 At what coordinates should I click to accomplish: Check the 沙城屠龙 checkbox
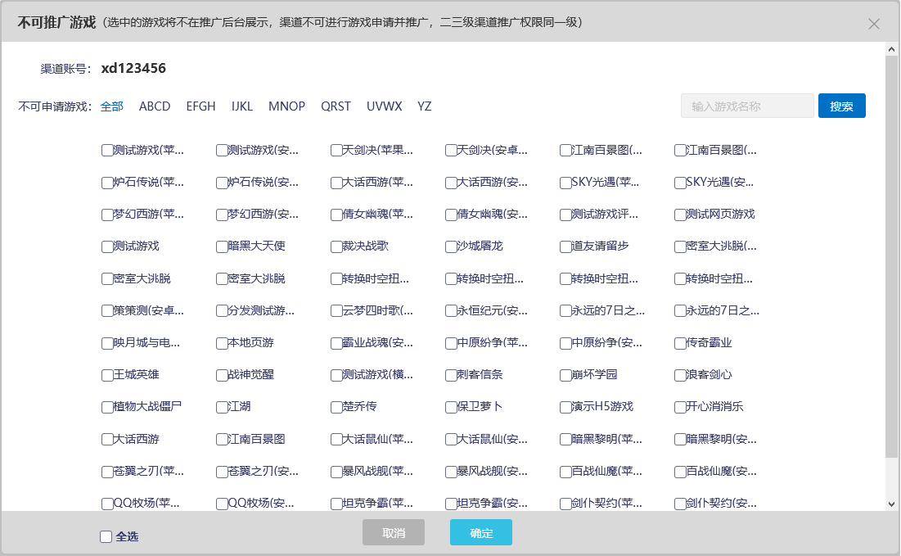click(451, 247)
